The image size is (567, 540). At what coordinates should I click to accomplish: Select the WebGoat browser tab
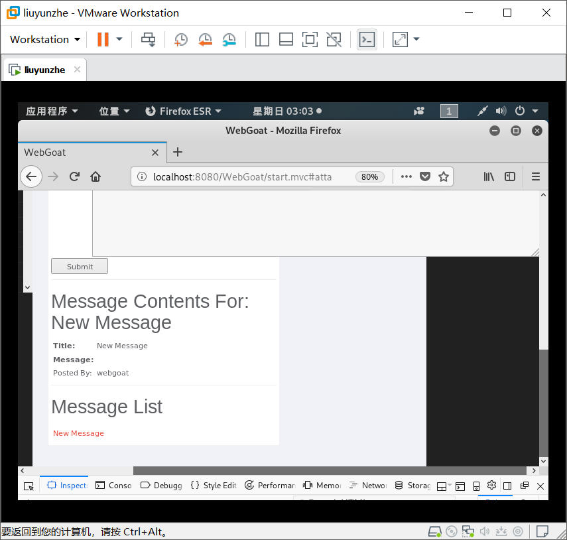(x=92, y=153)
